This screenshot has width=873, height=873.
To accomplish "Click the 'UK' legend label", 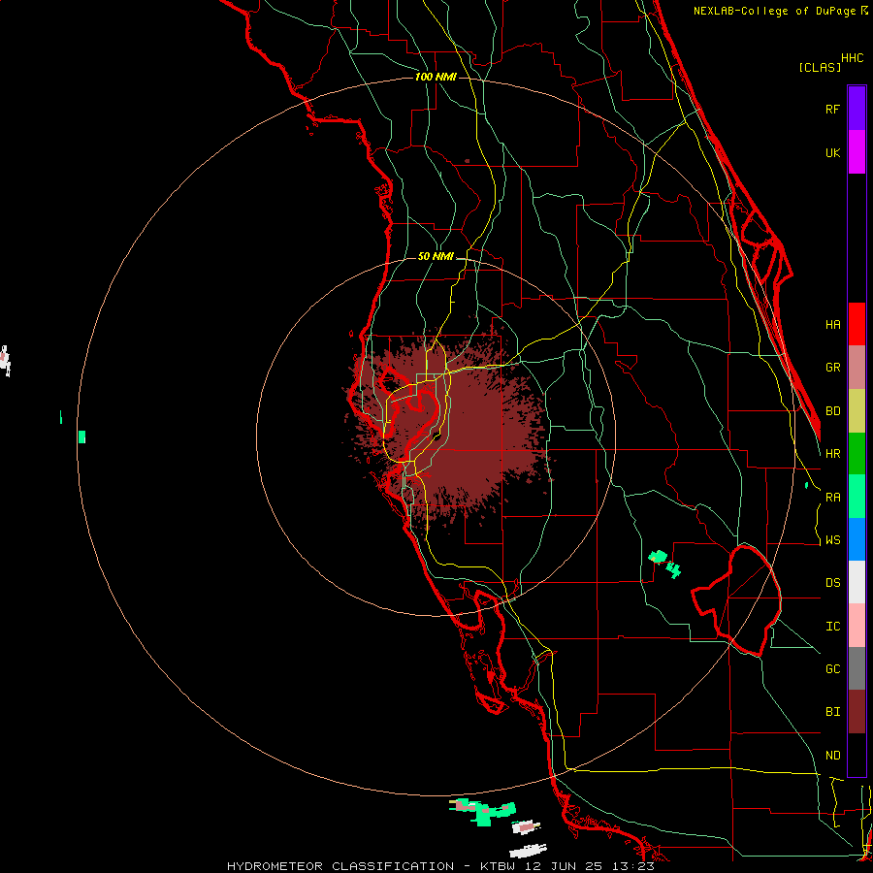I will point(833,152).
